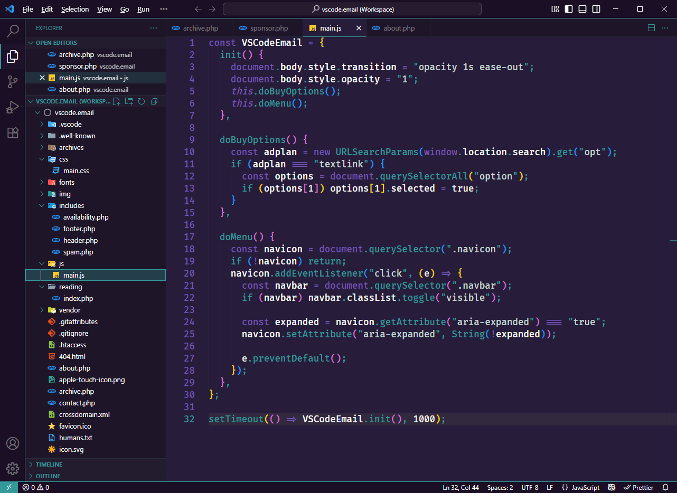Click the LF end-of-line indicator
The height and width of the screenshot is (493, 677).
(550, 487)
